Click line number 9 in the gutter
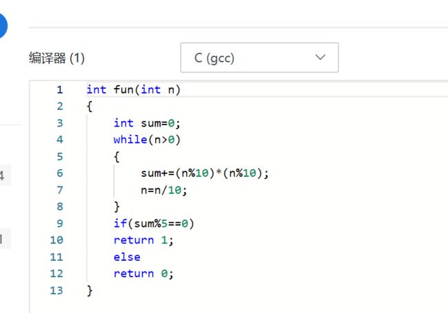This screenshot has width=448, height=313. (60, 224)
